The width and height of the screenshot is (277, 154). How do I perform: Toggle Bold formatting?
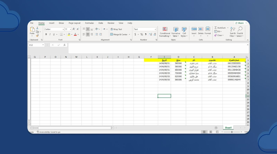click(46, 34)
